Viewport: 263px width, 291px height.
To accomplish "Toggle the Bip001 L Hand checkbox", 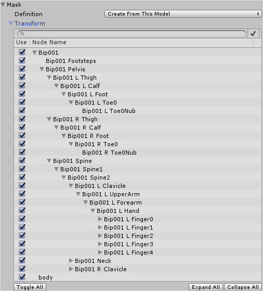I will click(22, 210).
